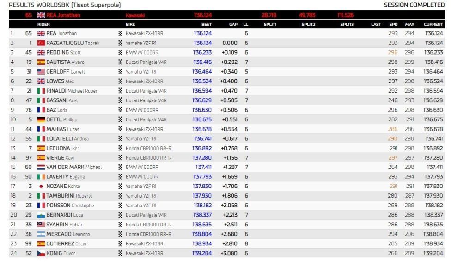
Task: Select rider name TAMBURINI Roberto
Action: pos(69,196)
